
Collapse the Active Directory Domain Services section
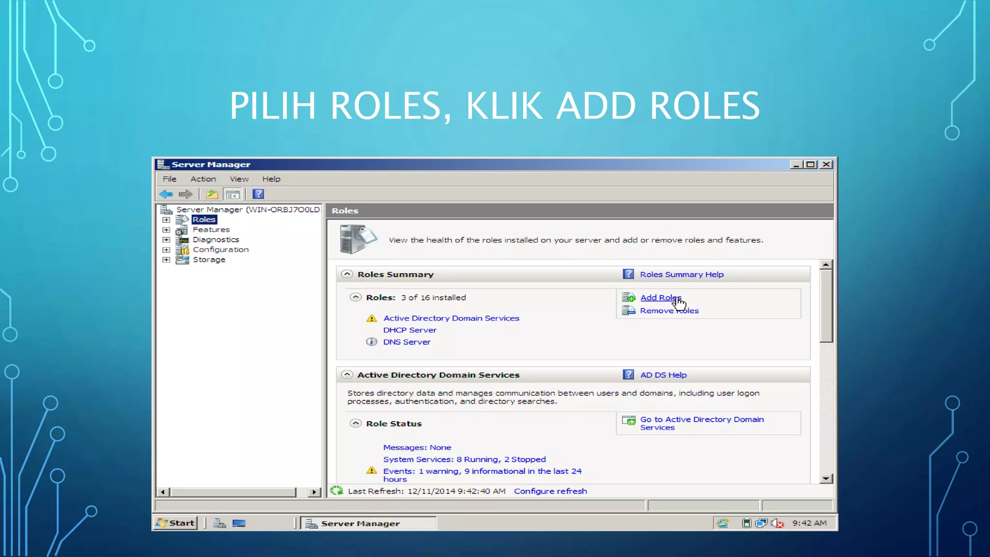pyautogui.click(x=347, y=375)
